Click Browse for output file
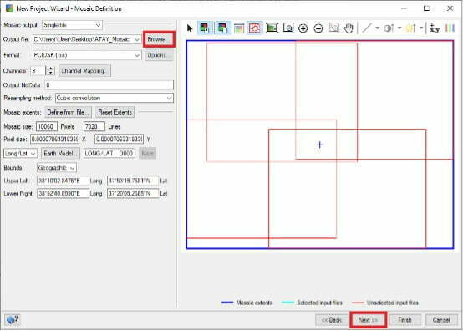Image resolution: width=463 pixels, height=331 pixels. pos(159,39)
